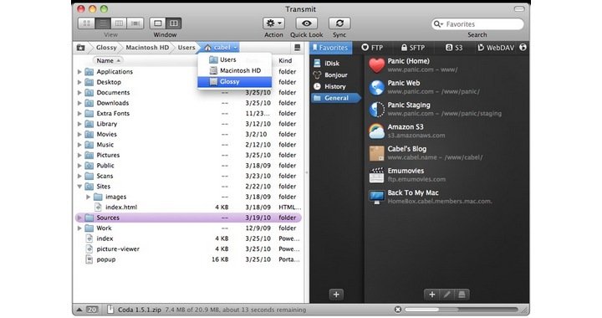The height and width of the screenshot is (318, 602).
Task: Click the transfer count badge 20
Action: pyautogui.click(x=92, y=310)
